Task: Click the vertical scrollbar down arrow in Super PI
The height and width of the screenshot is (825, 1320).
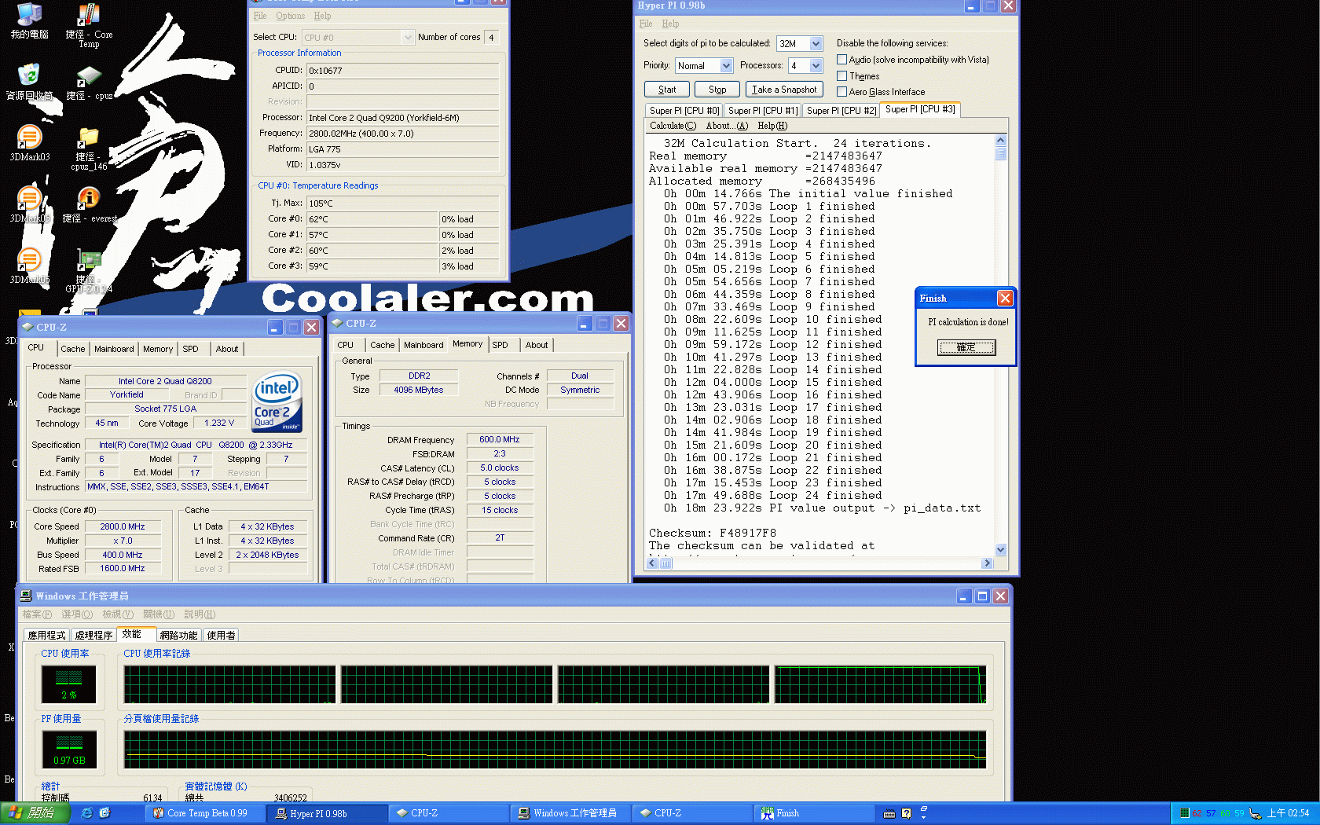Action: 1000,549
